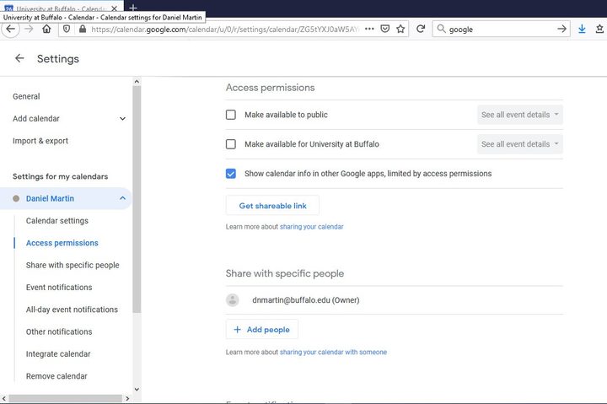The height and width of the screenshot is (404, 607).
Task: Go to All-day event notifications subsection
Action: coord(72,310)
